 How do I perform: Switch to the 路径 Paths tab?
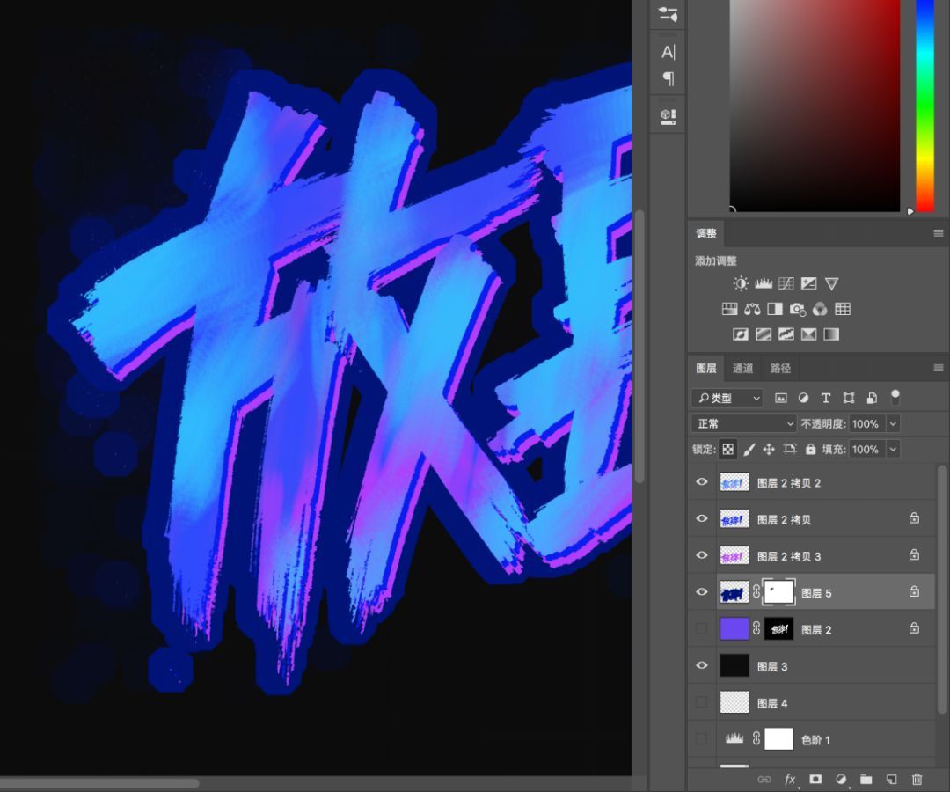point(779,368)
